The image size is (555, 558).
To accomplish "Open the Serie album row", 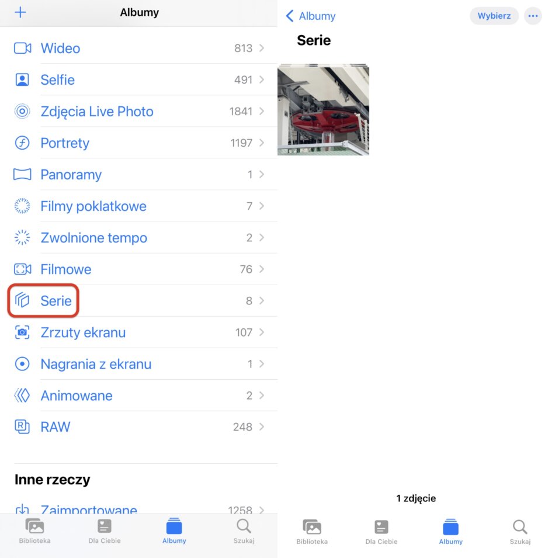I will point(139,301).
